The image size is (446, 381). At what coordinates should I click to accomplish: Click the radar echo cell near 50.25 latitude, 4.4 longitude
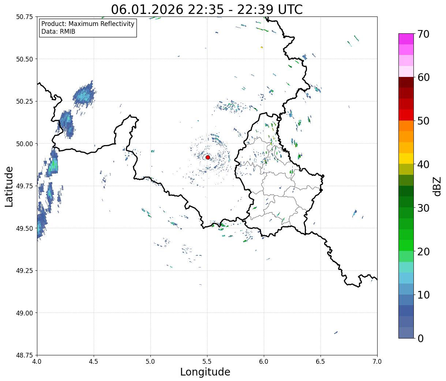point(84,96)
